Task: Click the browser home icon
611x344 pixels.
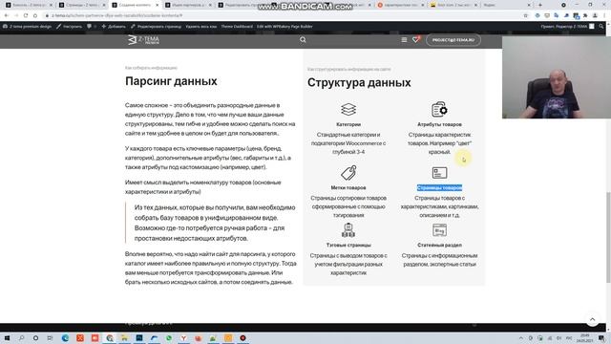Action: 35,15
